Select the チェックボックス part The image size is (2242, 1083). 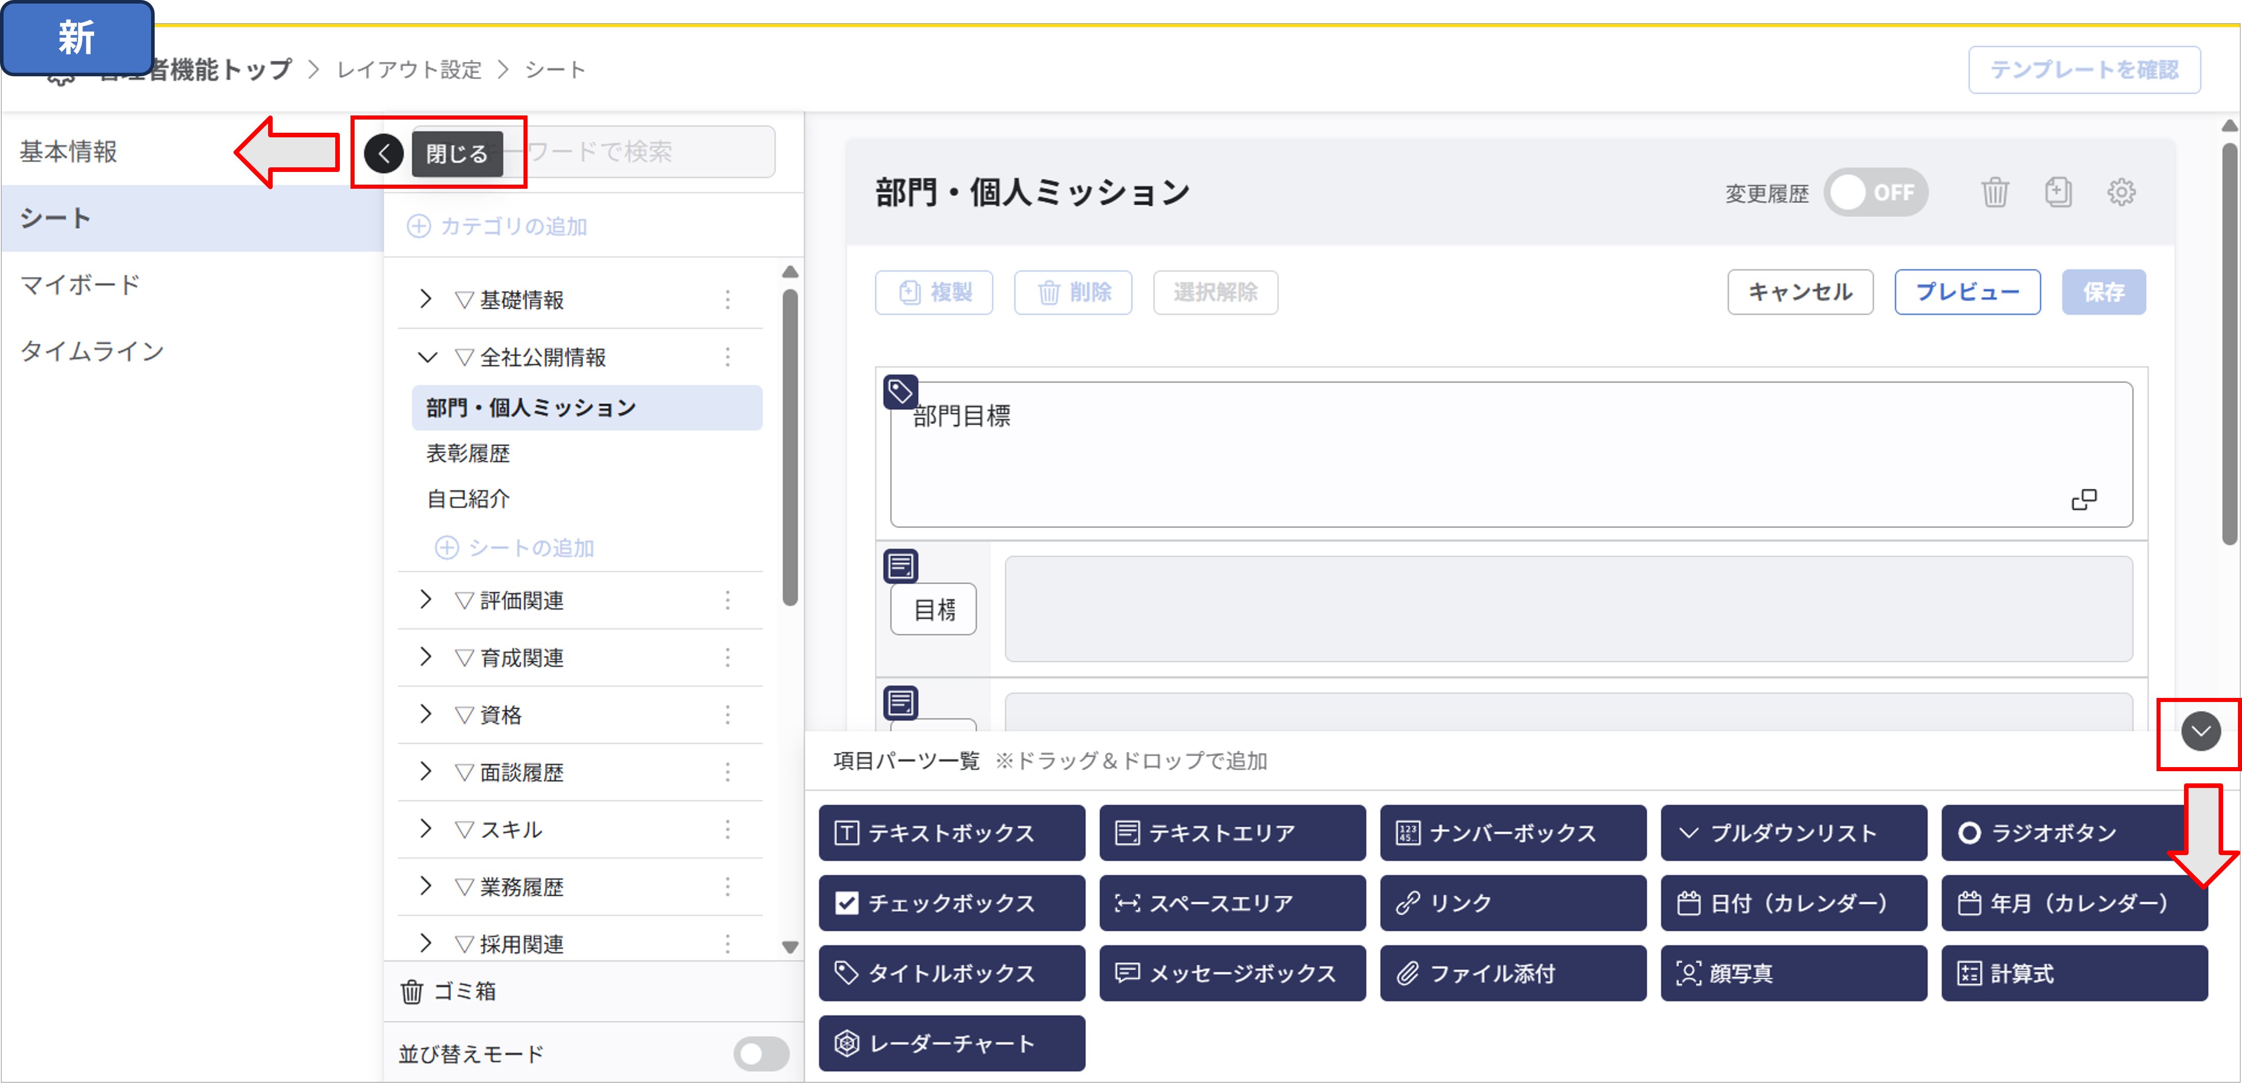pyautogui.click(x=951, y=903)
